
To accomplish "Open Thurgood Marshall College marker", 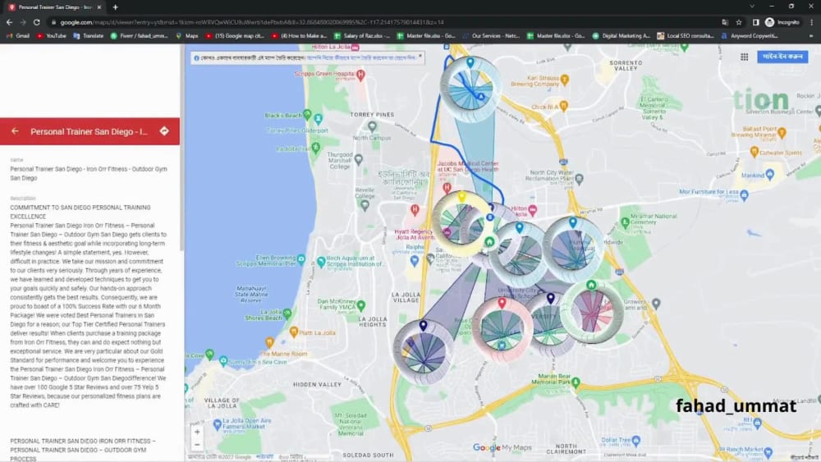I will pyautogui.click(x=358, y=159).
